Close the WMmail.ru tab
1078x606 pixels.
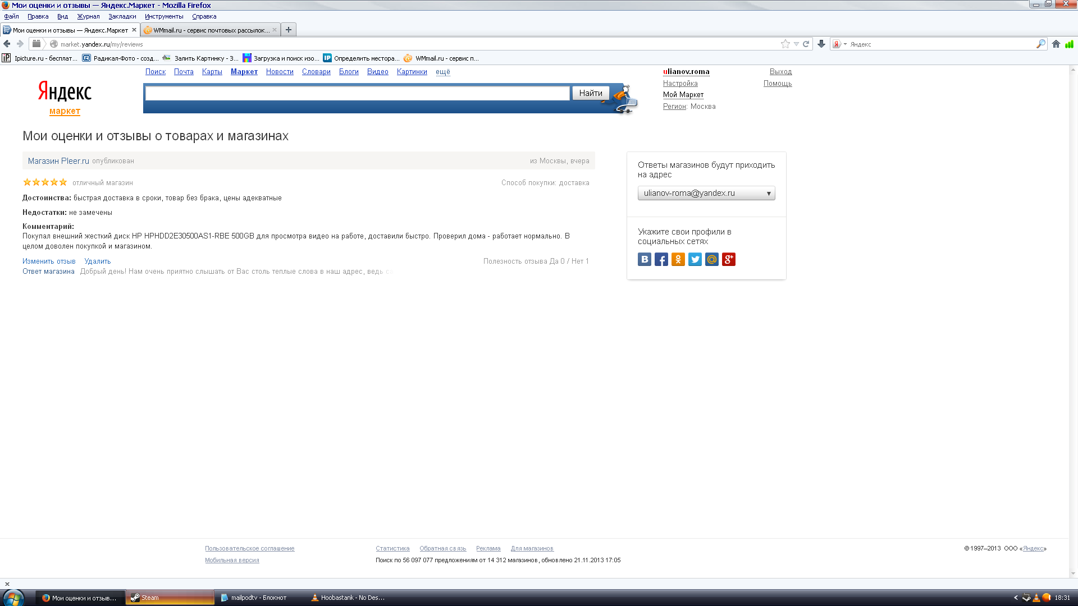coord(275,30)
